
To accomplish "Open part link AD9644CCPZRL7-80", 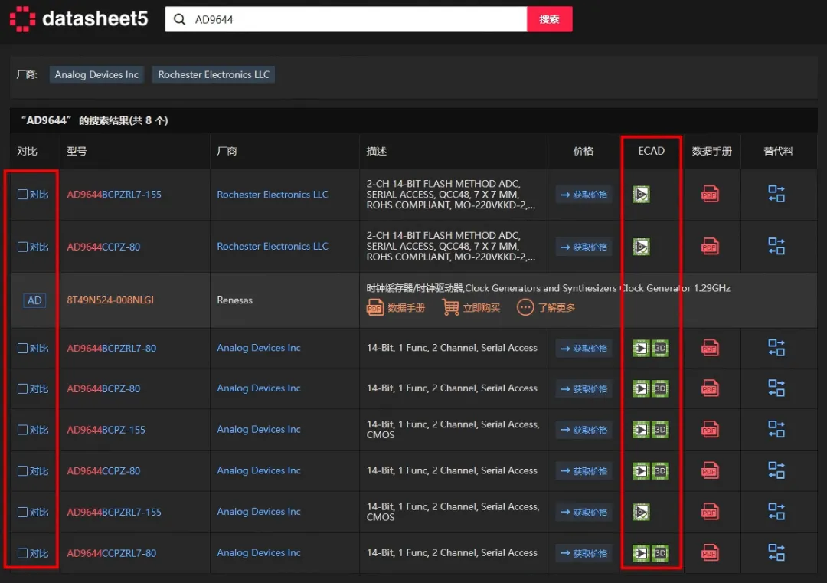I will [111, 553].
